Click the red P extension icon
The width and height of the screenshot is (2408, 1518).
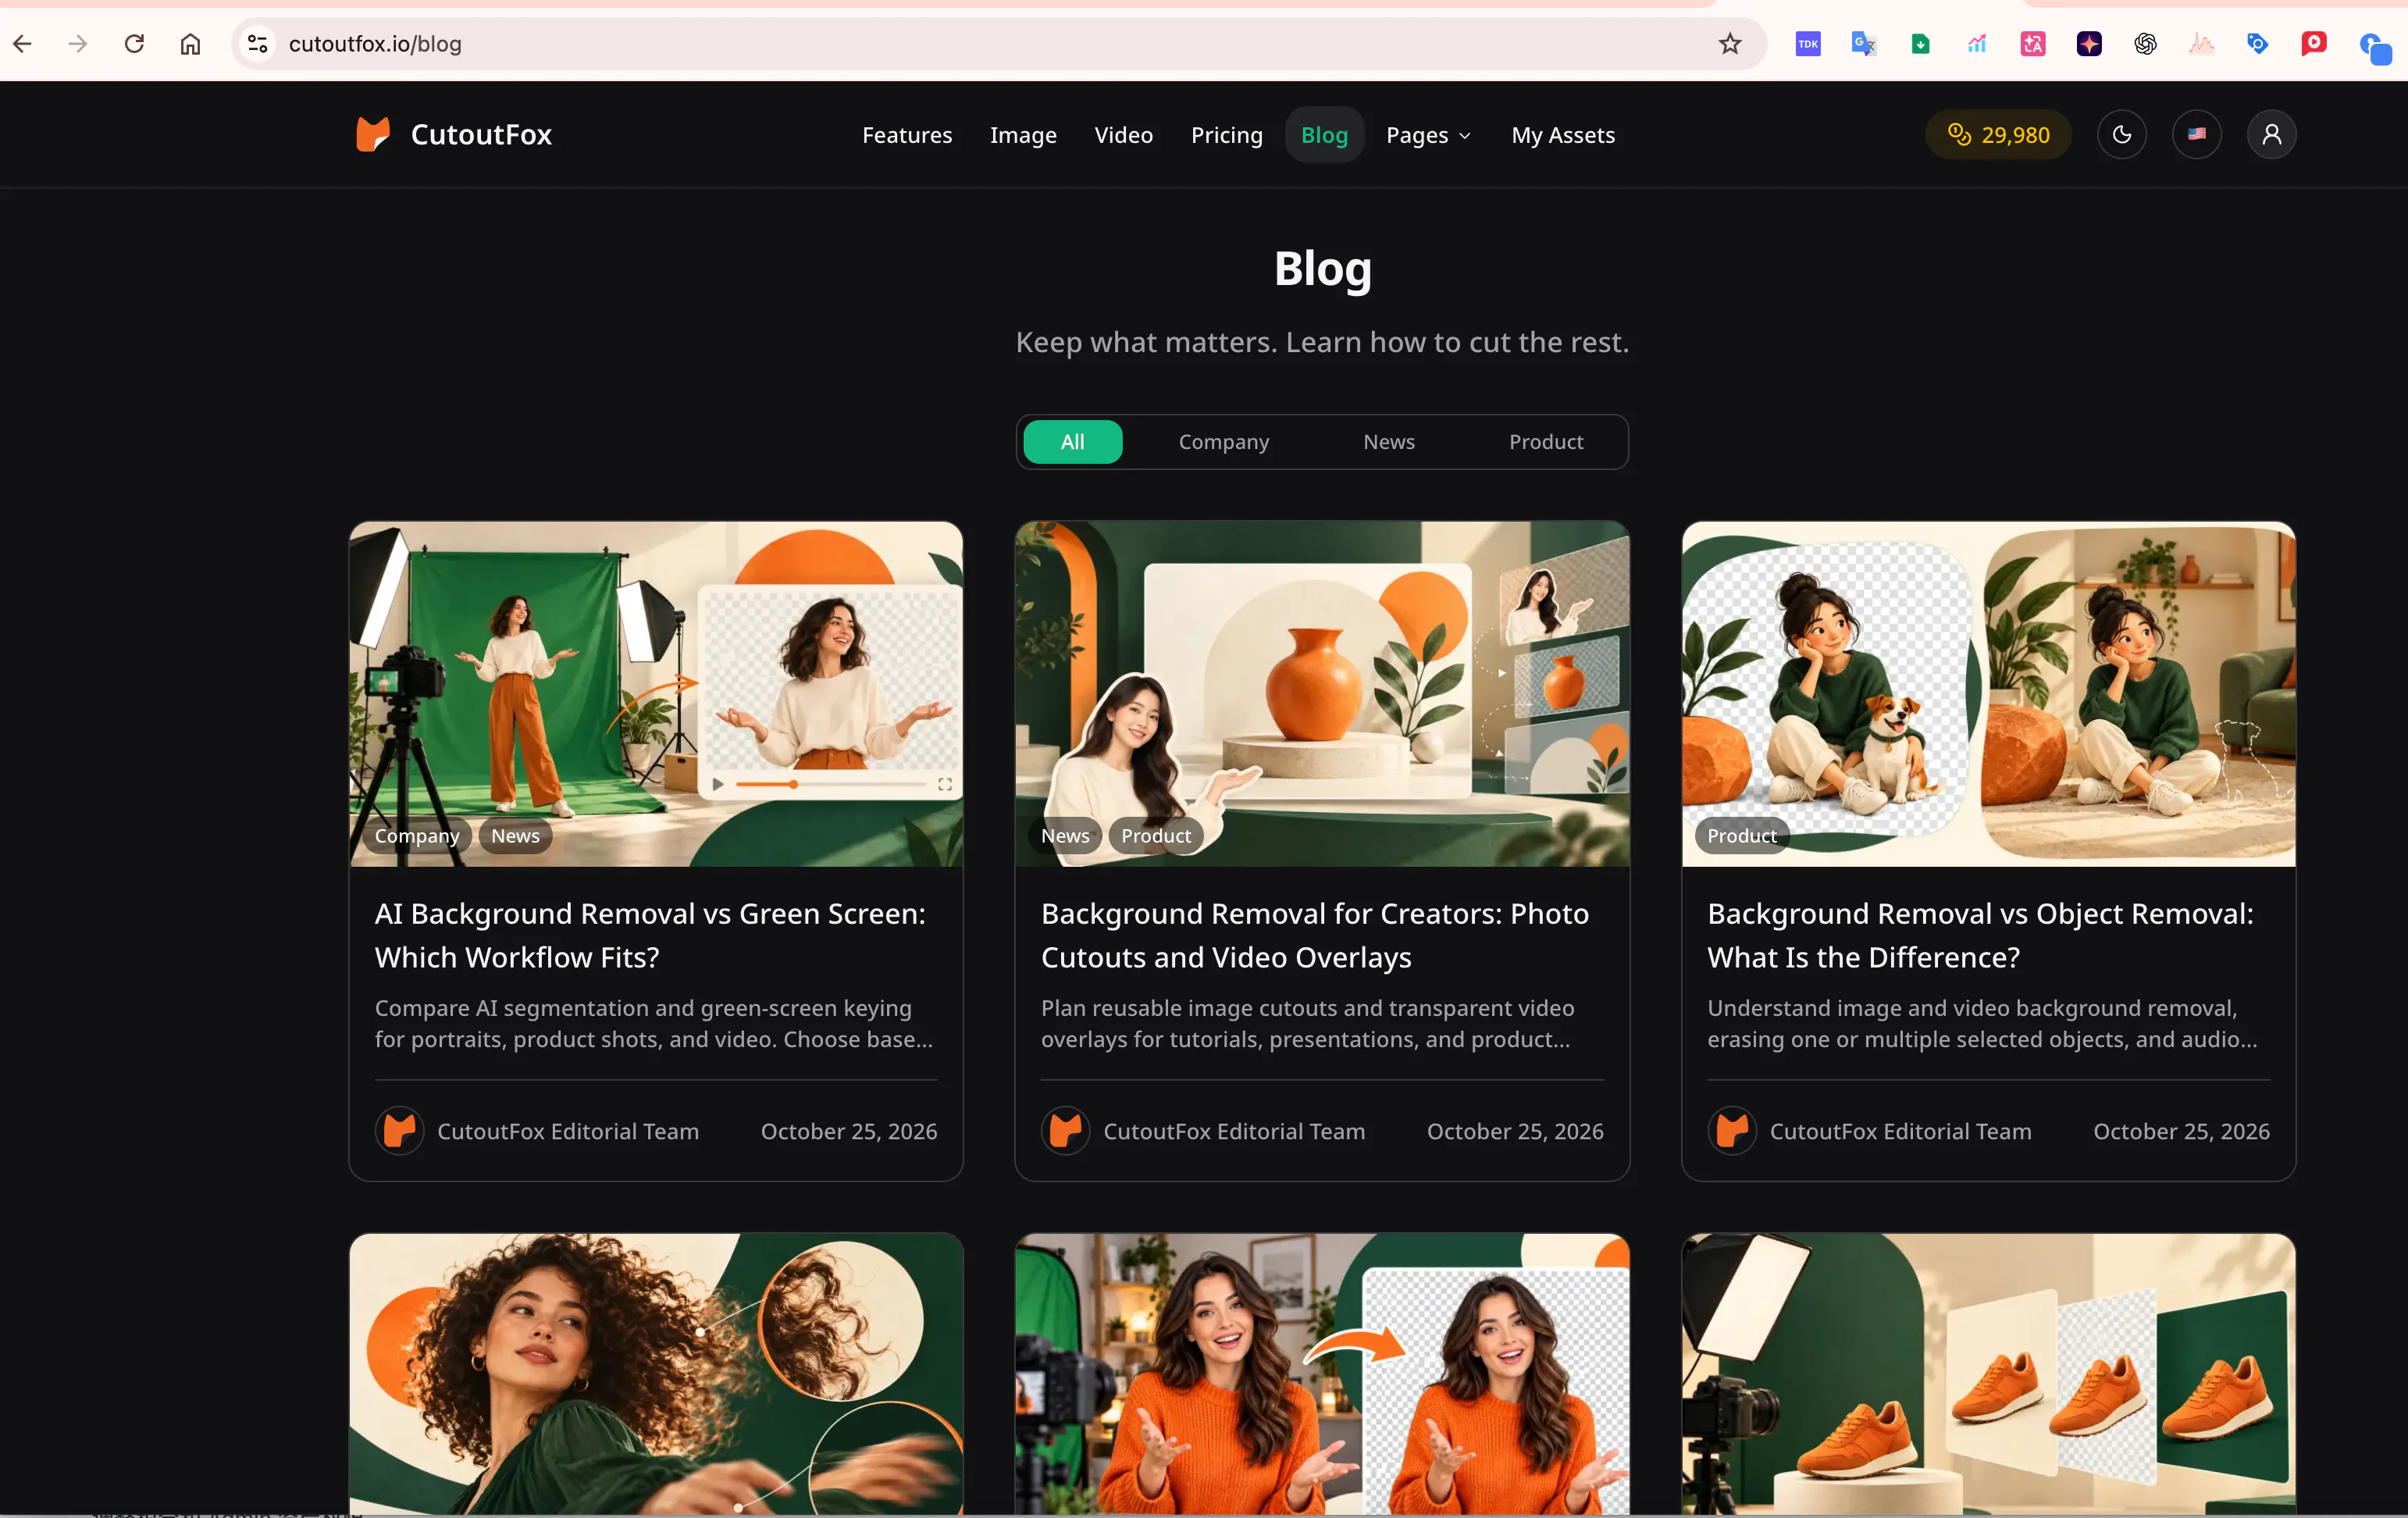click(2314, 43)
